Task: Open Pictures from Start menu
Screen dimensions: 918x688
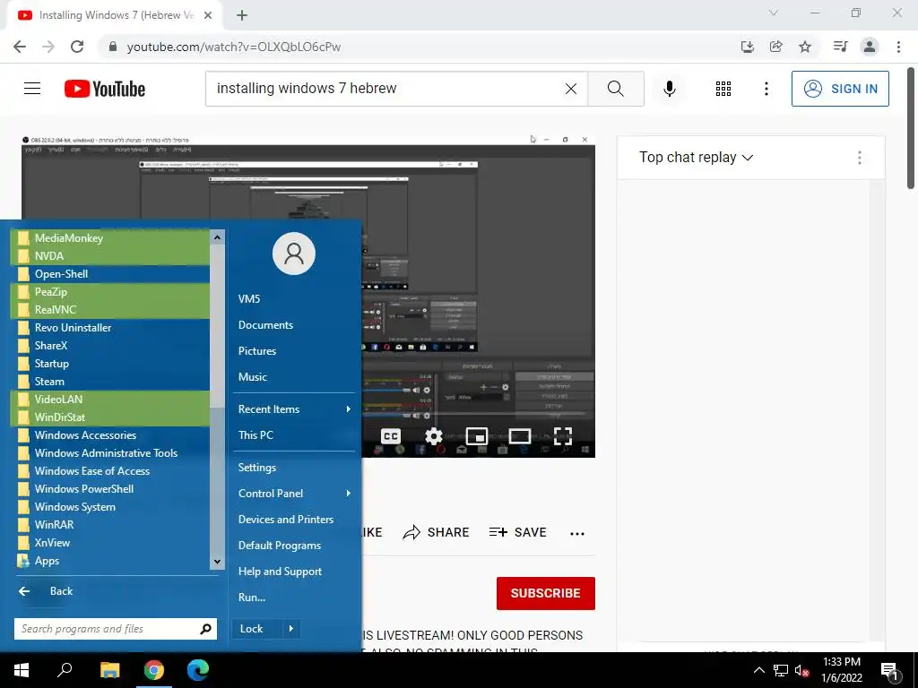Action: point(294,351)
